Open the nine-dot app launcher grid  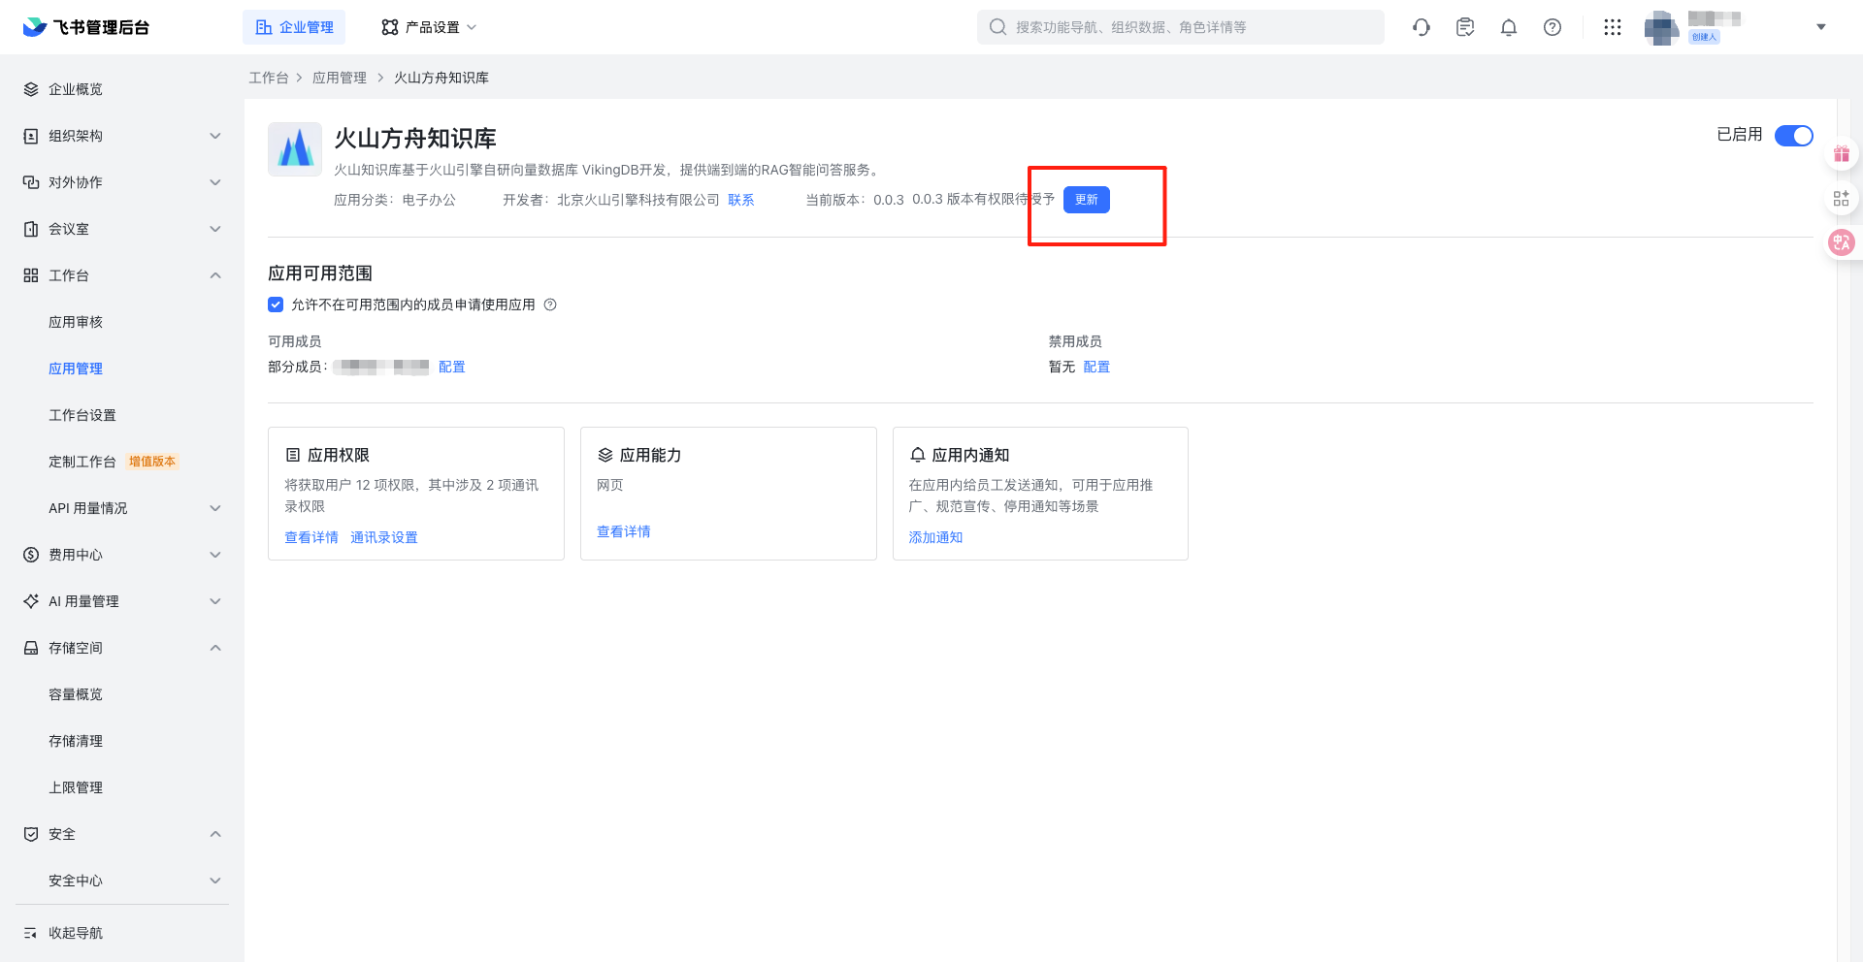1612,27
